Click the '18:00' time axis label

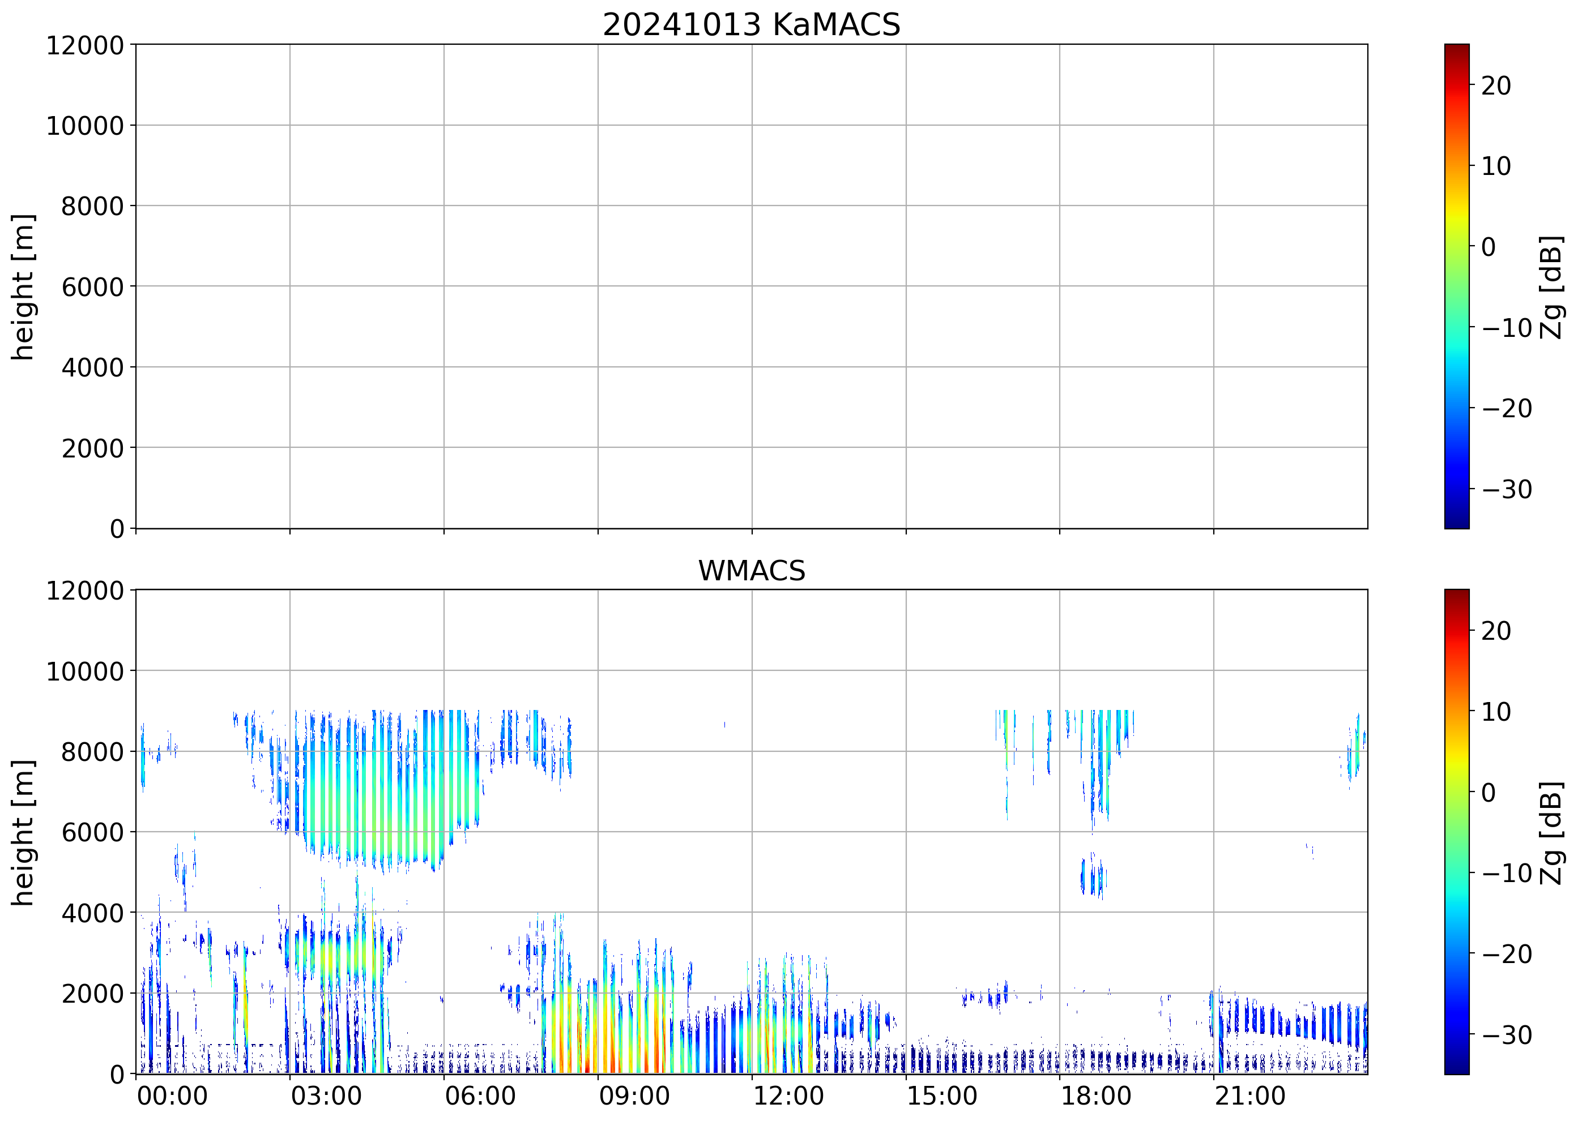coord(1096,1096)
